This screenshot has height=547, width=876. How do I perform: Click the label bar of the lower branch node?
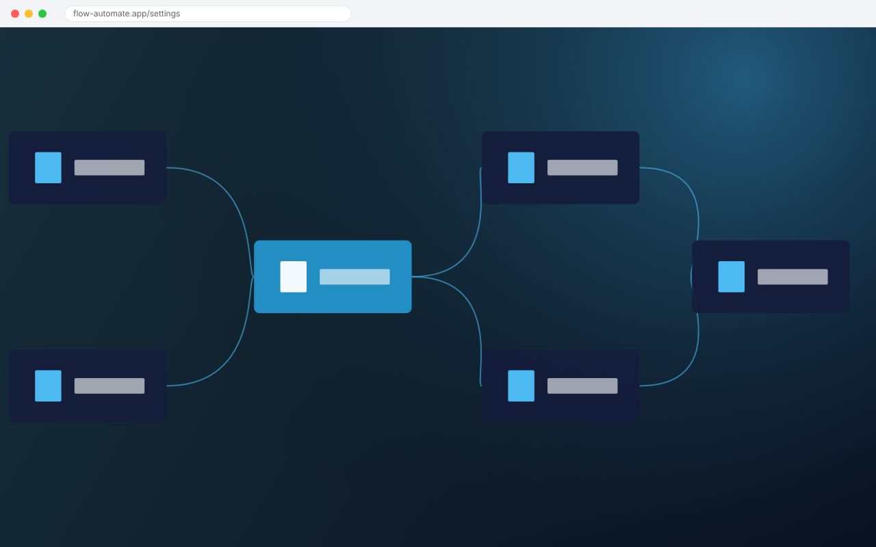(582, 386)
